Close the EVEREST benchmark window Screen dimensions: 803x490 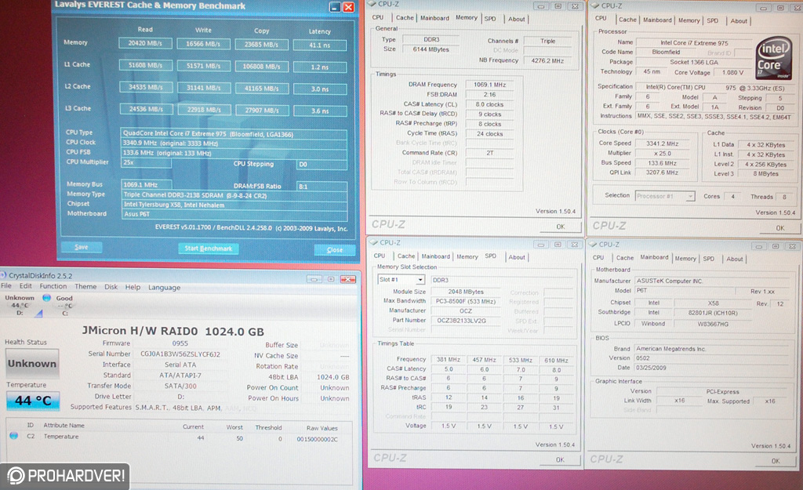click(x=348, y=7)
